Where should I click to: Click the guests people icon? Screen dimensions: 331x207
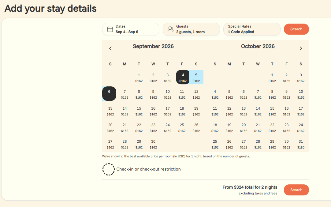click(x=171, y=29)
